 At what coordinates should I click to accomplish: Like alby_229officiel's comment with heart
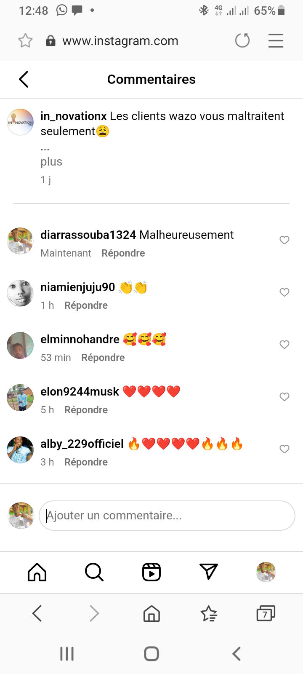click(284, 449)
